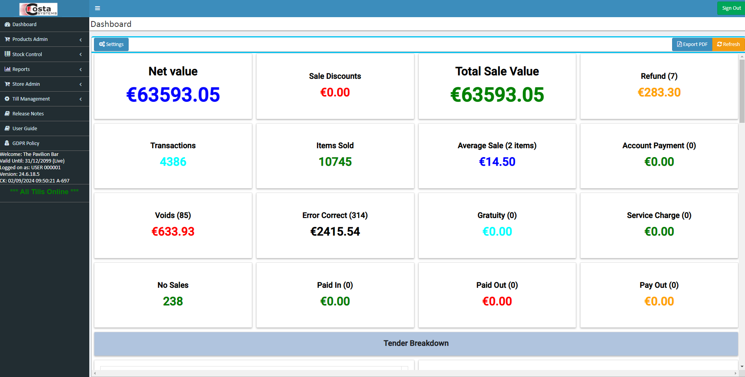Expand the Store Admin submenu chevron
745x377 pixels.
[x=81, y=84]
